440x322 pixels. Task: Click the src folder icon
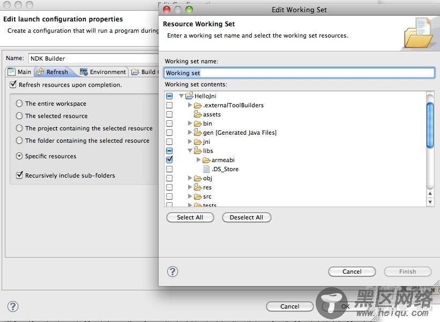point(198,196)
